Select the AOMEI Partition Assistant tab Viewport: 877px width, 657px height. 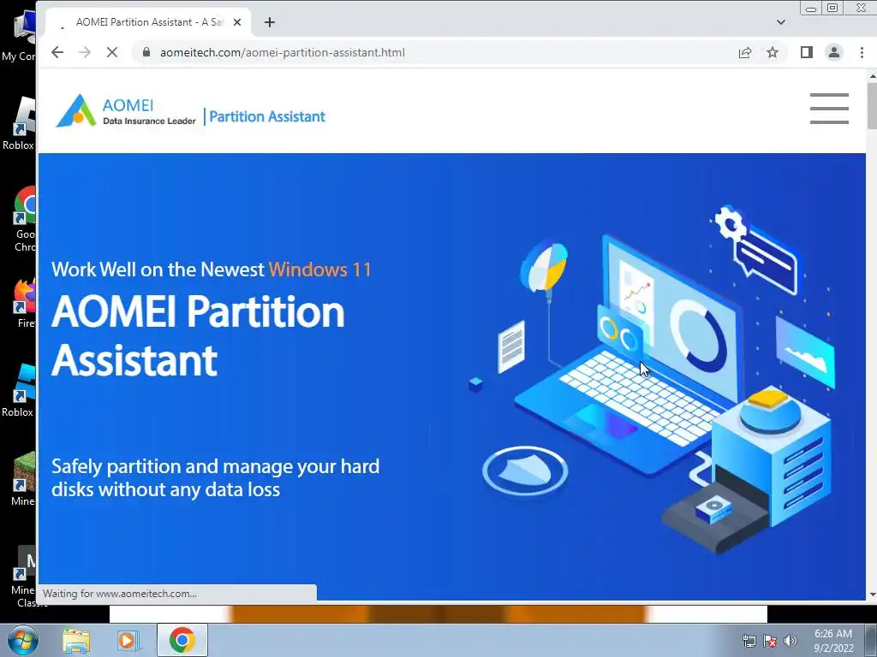[x=148, y=22]
